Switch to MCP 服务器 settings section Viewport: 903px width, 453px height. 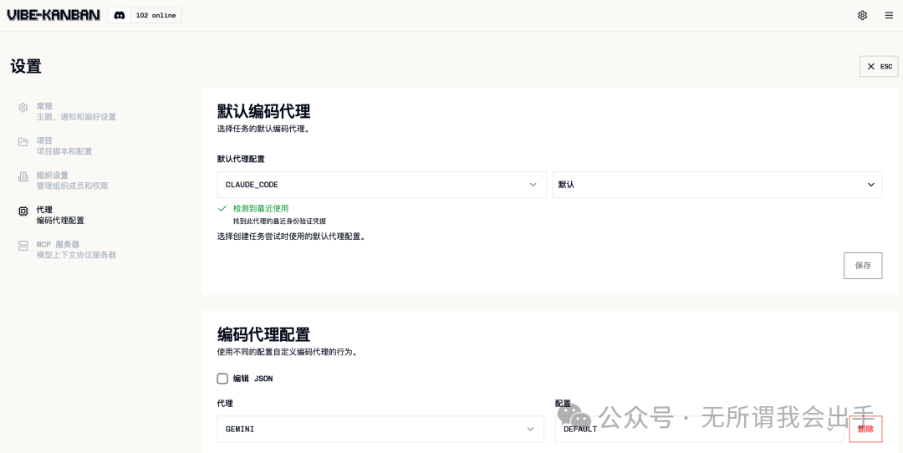coord(75,249)
